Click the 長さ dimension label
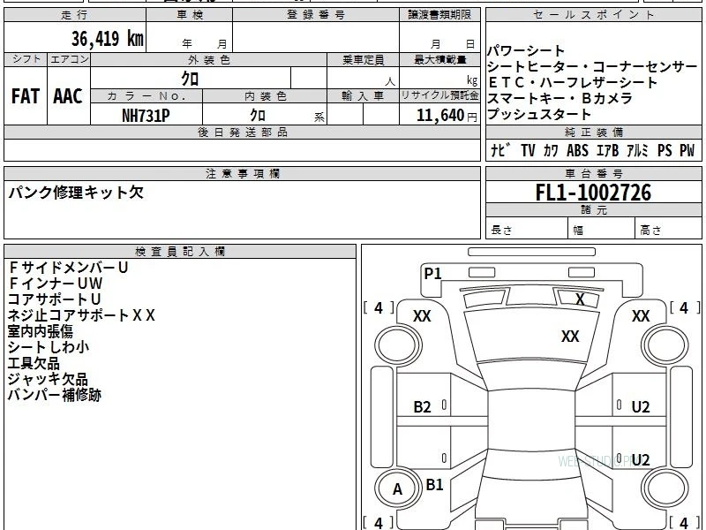 501,230
